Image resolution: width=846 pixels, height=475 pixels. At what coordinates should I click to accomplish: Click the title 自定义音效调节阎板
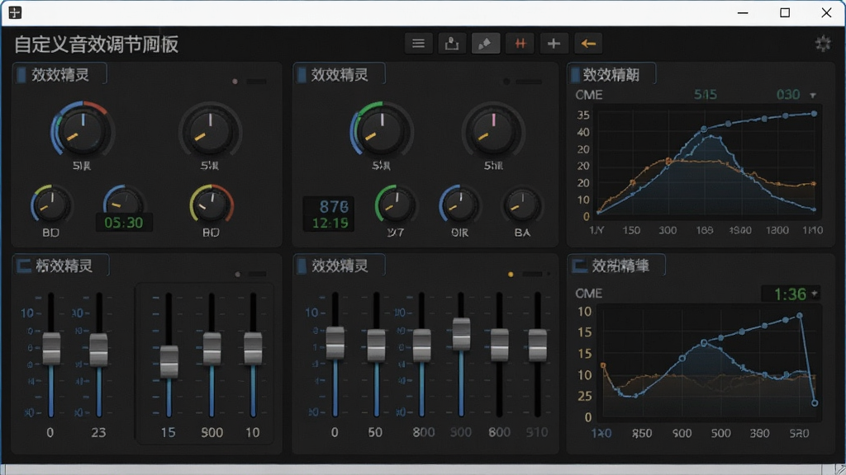click(x=96, y=45)
